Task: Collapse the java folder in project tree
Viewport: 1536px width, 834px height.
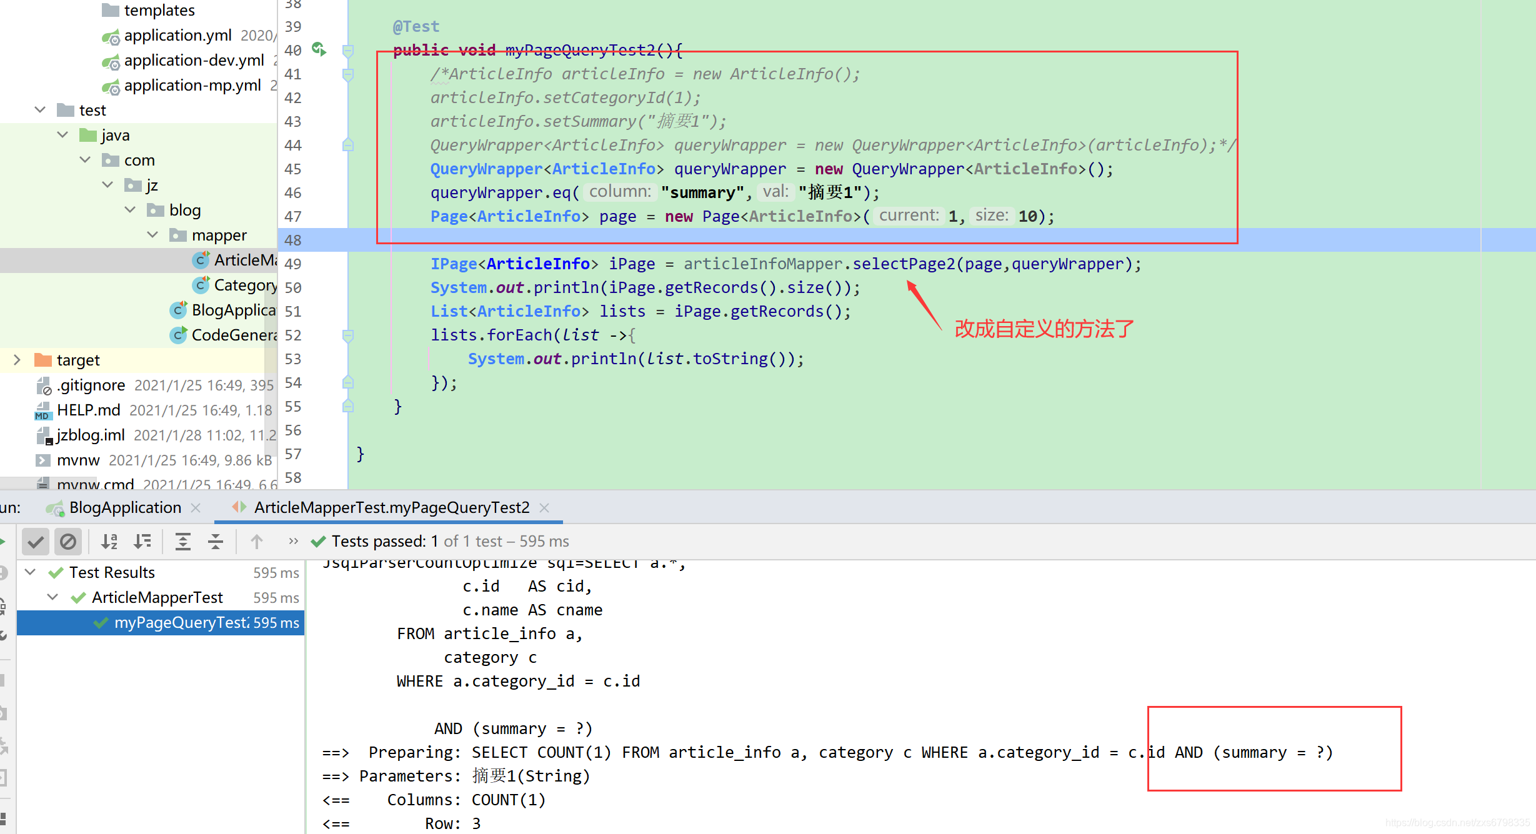Action: coord(62,135)
